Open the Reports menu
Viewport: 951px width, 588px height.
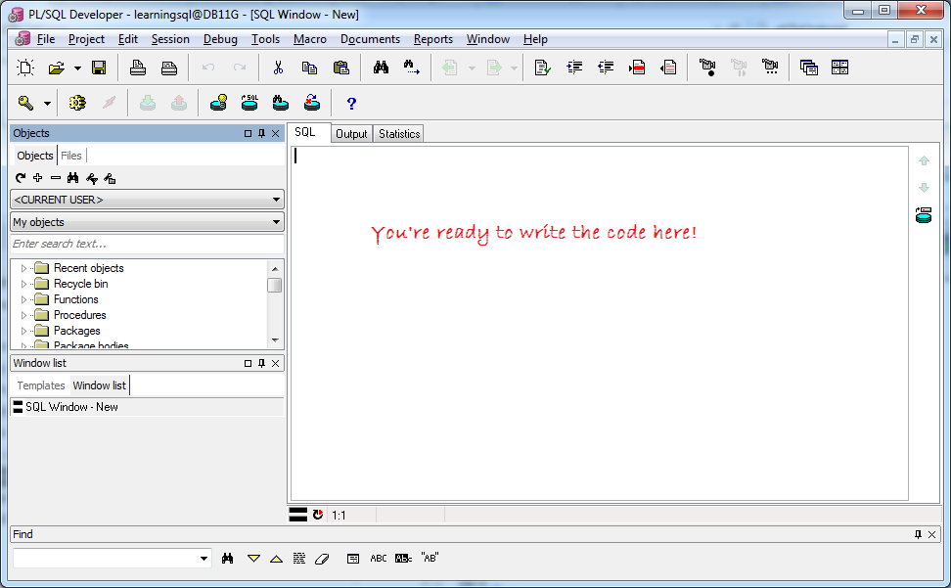coord(433,39)
